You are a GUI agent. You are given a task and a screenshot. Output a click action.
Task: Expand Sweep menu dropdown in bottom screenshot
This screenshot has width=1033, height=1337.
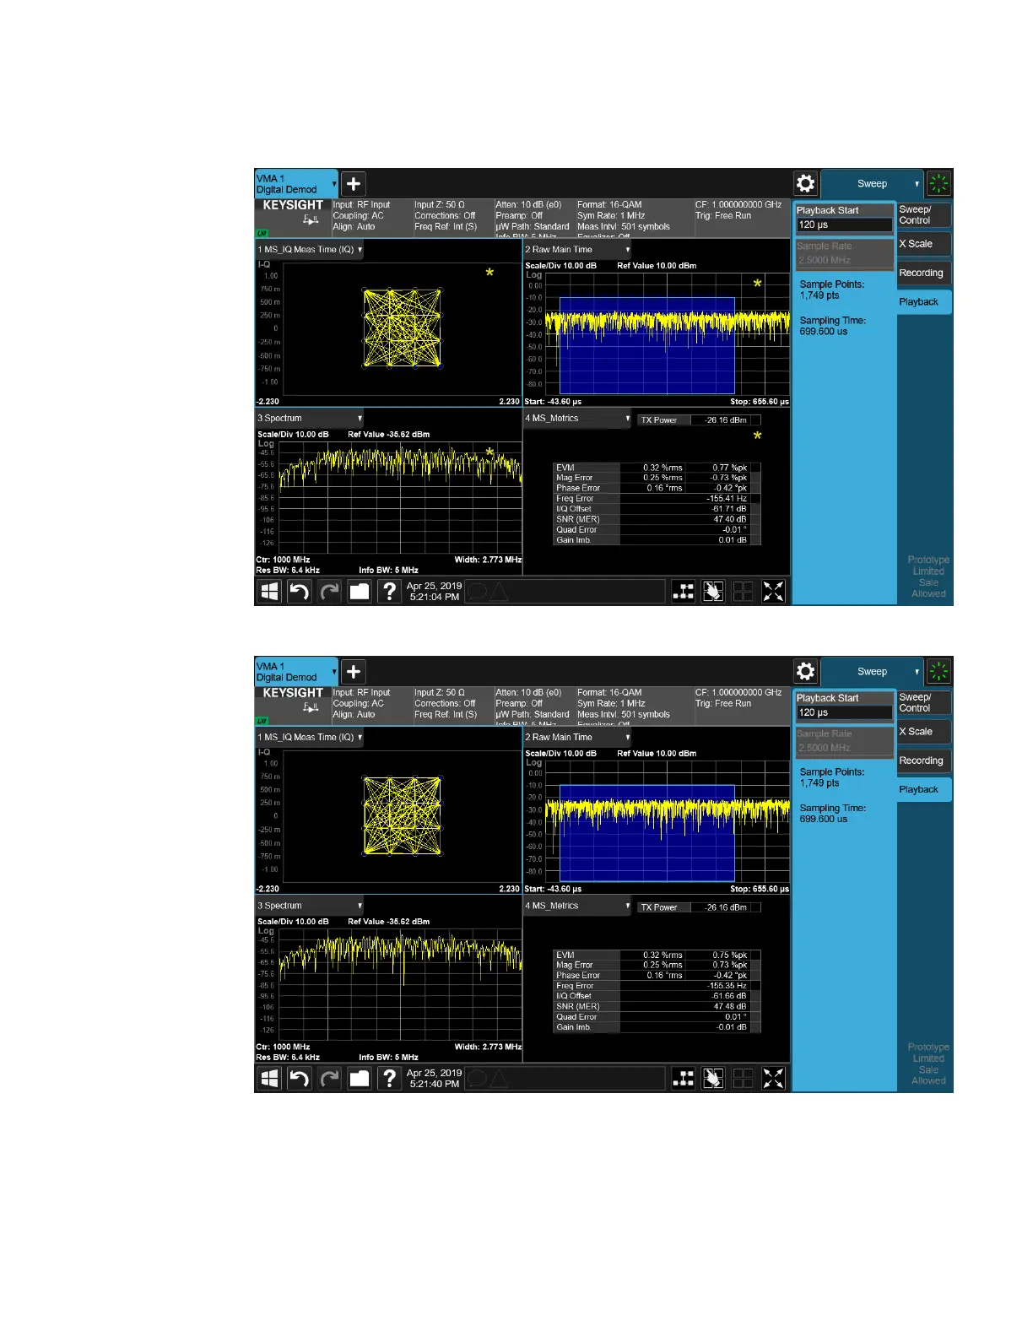(872, 671)
